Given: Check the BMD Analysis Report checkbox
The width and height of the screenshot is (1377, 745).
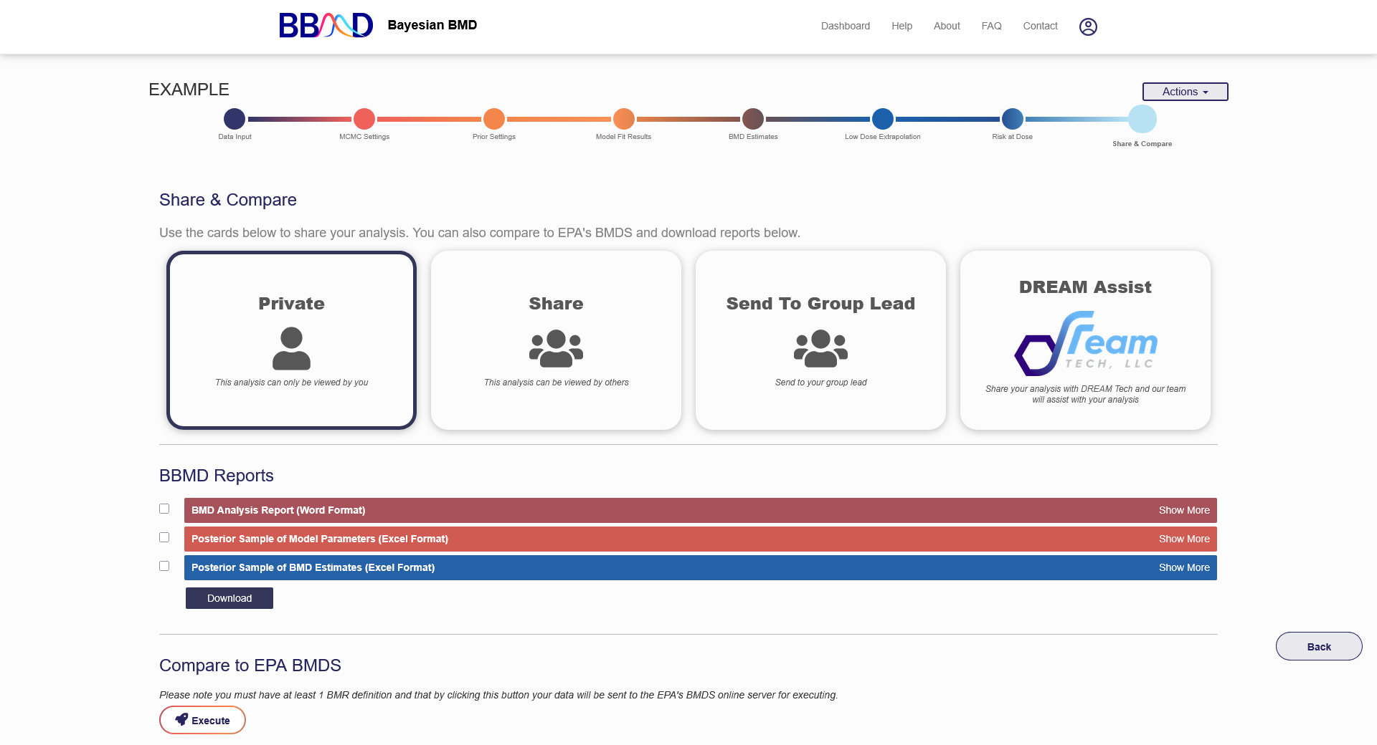Looking at the screenshot, I should pos(164,509).
